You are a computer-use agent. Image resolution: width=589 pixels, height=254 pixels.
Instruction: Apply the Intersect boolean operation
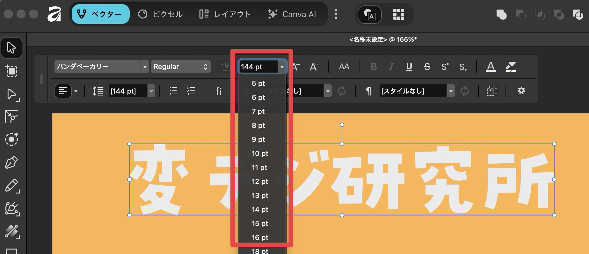540,14
